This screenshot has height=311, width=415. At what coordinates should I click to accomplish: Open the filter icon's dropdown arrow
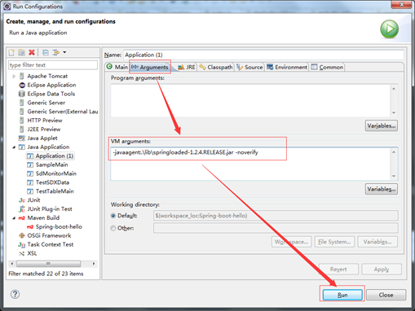coord(64,52)
